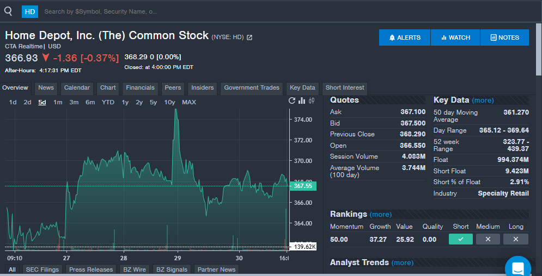Viewport: 542px width, 276px height.
Task: Open the Chart tab
Action: point(108,88)
